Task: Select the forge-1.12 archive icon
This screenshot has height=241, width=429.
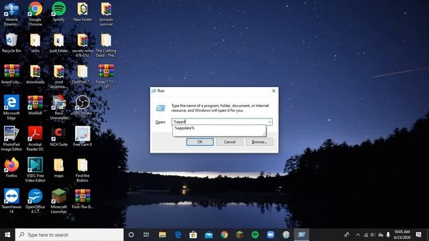Action: click(x=106, y=76)
